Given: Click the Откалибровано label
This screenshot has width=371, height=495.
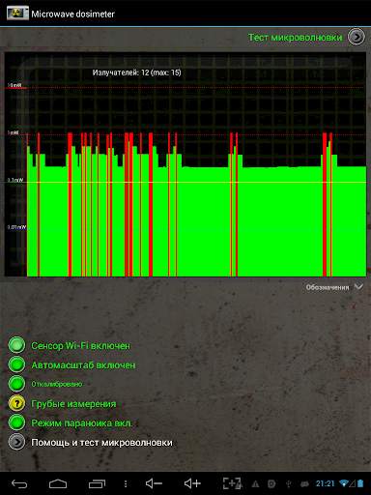Looking at the screenshot, I should [57, 384].
